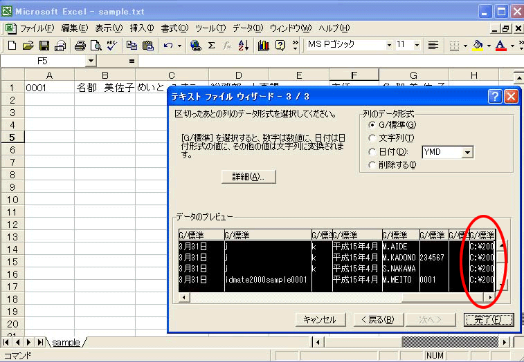Open the ファイル(F) menu

37,28
